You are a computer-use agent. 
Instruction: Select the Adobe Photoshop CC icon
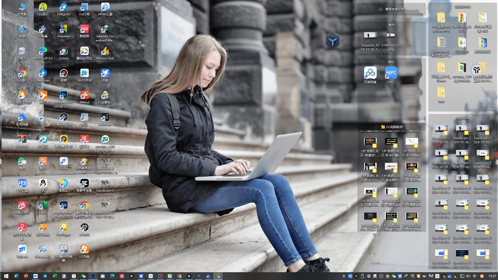63,95
